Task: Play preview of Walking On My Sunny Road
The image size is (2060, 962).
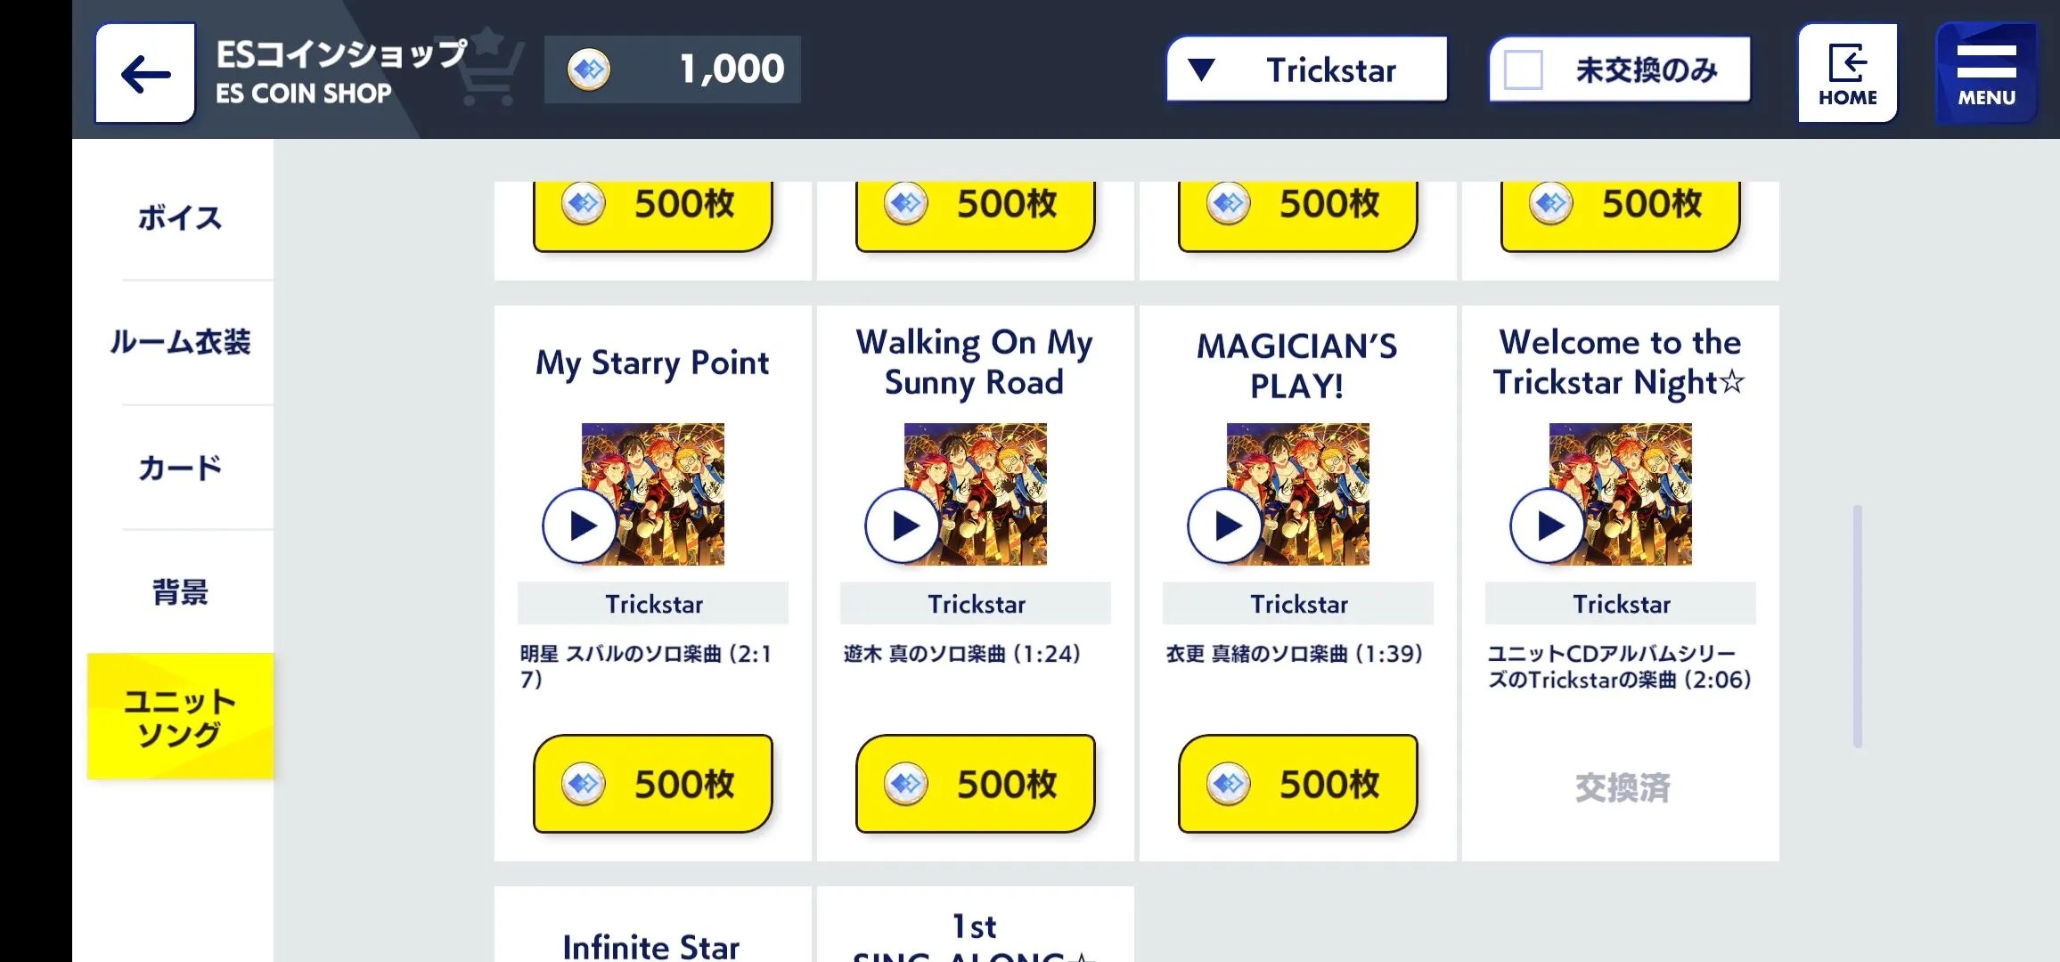Action: tap(903, 526)
